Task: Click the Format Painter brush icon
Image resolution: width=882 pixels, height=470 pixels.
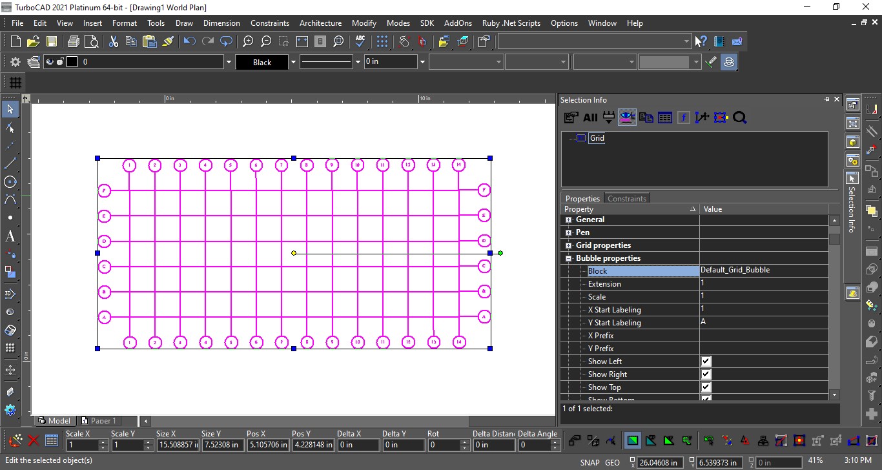Action: 168,41
